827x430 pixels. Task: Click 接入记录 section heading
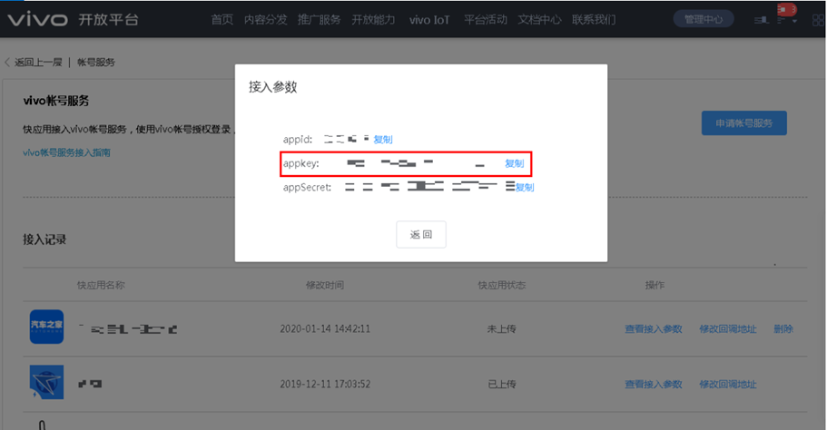click(x=44, y=239)
